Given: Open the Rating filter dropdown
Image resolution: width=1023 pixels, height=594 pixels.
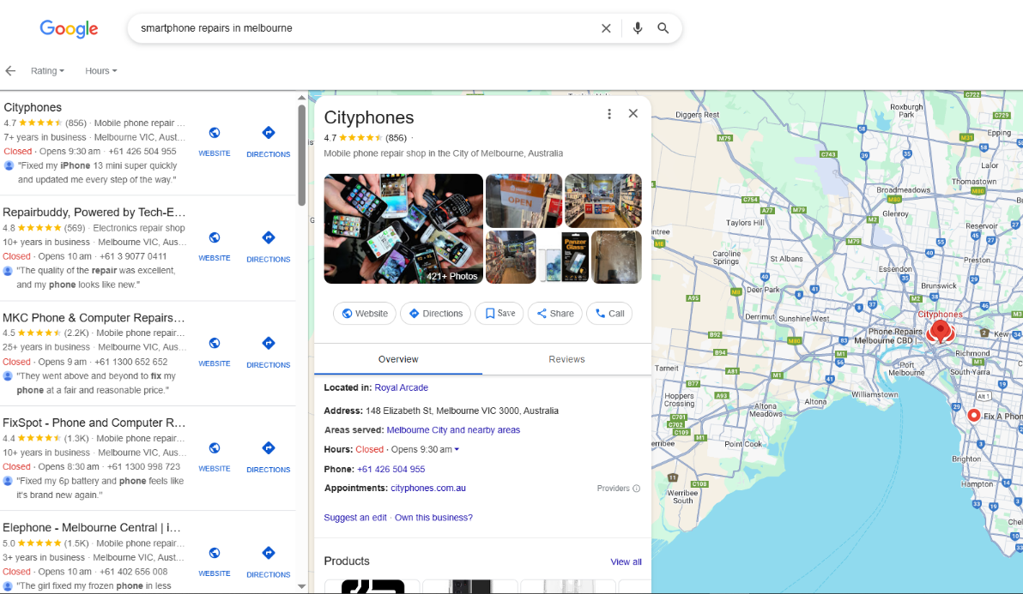Looking at the screenshot, I should point(47,71).
